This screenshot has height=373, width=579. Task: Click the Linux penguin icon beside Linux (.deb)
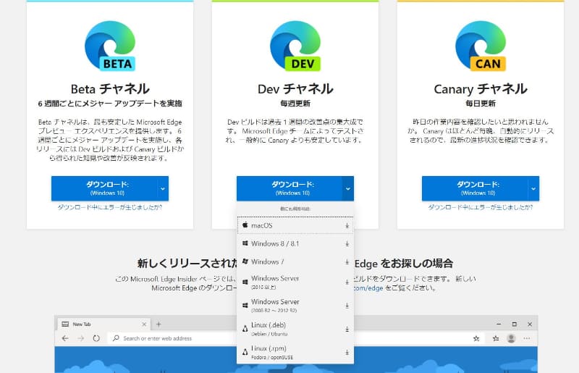[245, 329]
